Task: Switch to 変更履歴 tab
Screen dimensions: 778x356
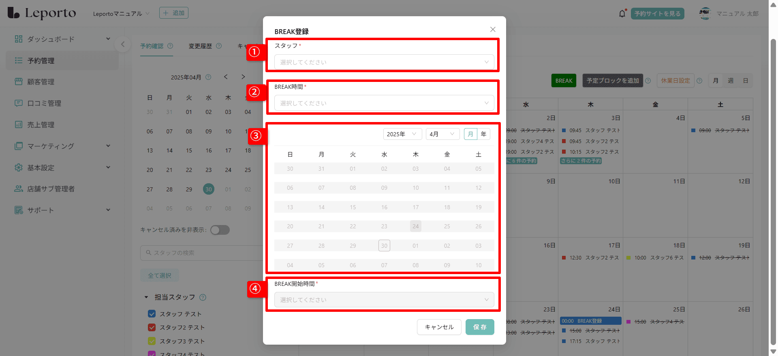Action: [200, 46]
